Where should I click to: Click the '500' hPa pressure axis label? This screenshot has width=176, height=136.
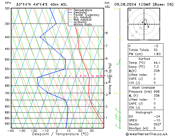pos(8,59)
